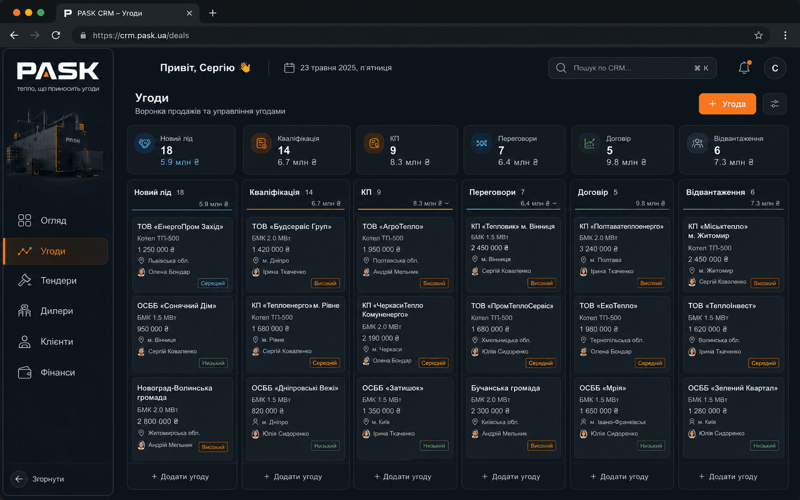
Task: Bookmark page with star icon
Action: [759, 35]
